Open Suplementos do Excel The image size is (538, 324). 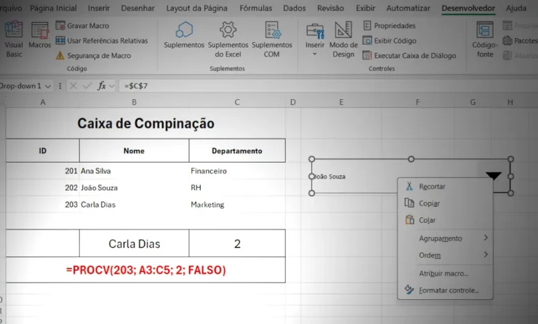228,39
